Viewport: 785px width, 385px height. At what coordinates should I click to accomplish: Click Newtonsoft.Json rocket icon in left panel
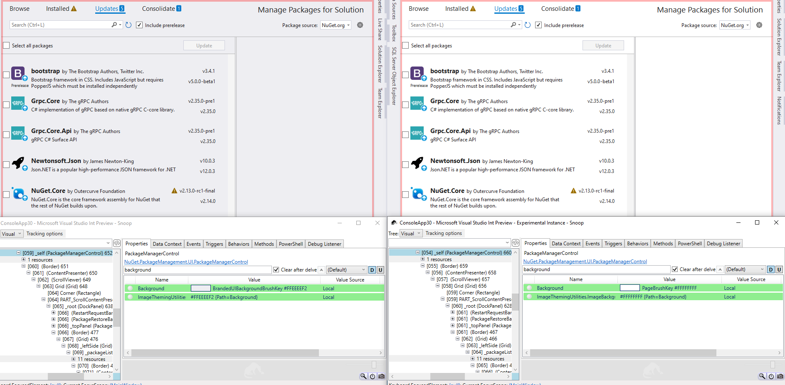point(19,163)
